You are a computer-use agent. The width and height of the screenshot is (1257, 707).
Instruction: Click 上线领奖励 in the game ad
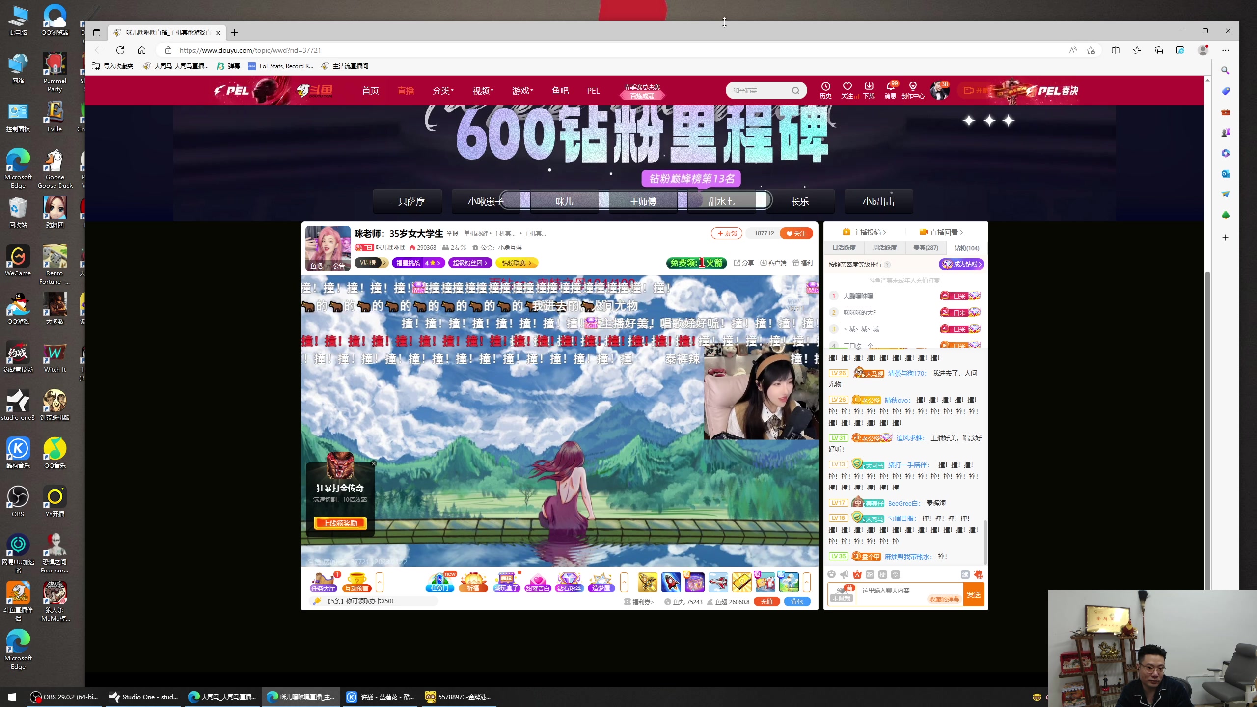[x=340, y=523]
